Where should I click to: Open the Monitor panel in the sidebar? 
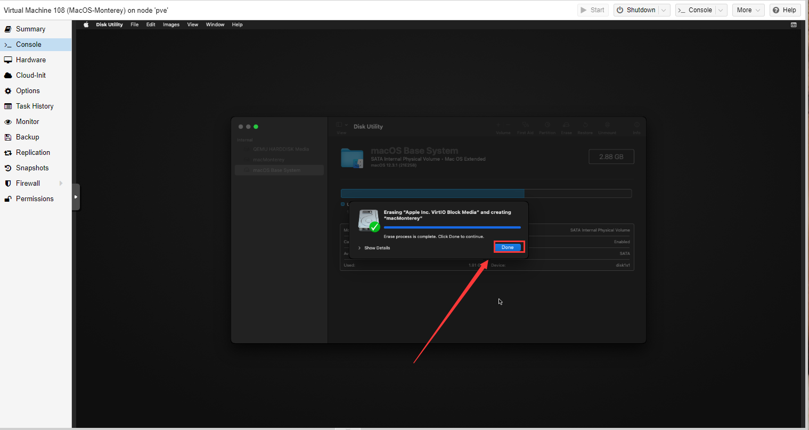coord(27,122)
